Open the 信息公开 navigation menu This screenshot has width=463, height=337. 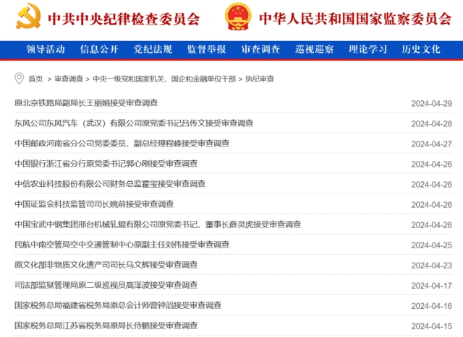point(99,50)
